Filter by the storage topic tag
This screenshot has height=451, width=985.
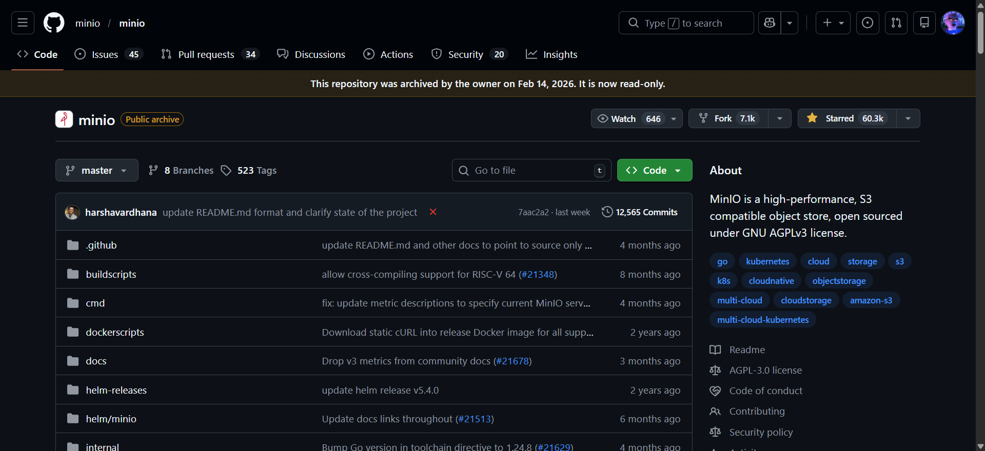point(862,261)
